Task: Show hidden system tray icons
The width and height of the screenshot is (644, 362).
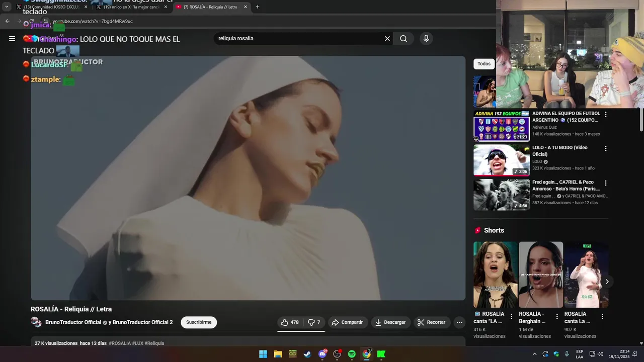Action: coord(534,354)
